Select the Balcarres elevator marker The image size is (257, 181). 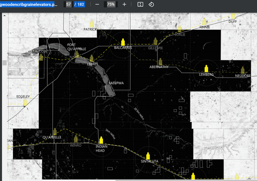123,42
